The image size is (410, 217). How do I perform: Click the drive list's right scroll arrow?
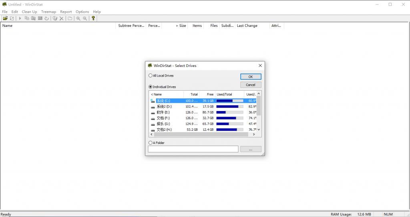(x=253, y=134)
